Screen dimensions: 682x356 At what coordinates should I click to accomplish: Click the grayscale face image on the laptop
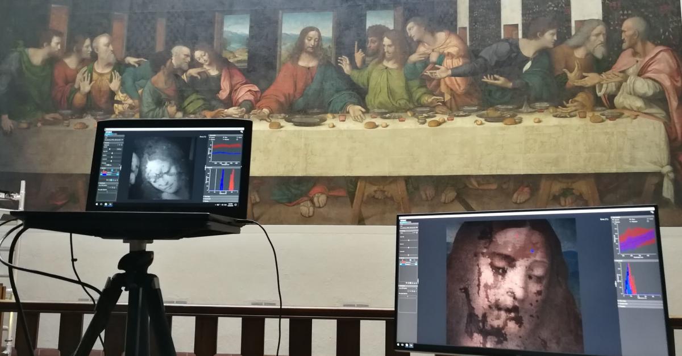point(160,168)
